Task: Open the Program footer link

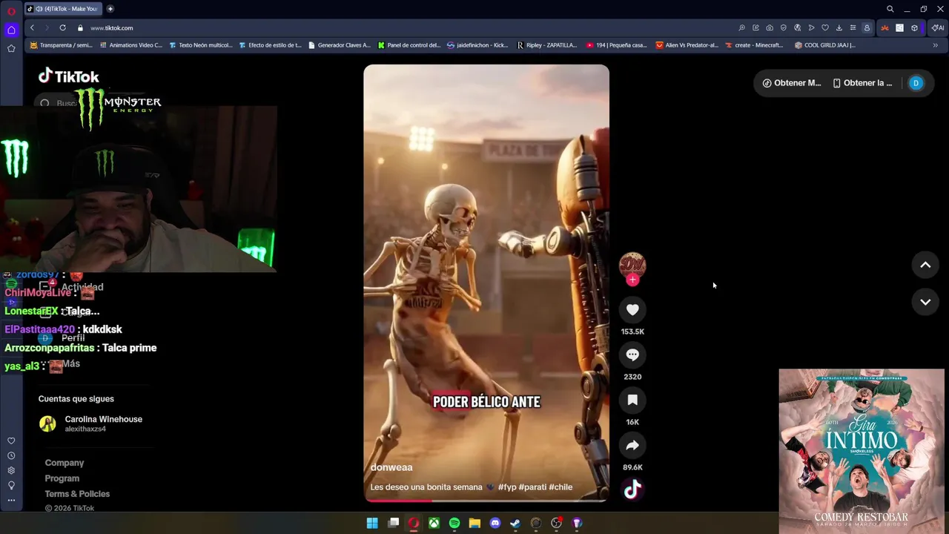Action: (x=62, y=478)
